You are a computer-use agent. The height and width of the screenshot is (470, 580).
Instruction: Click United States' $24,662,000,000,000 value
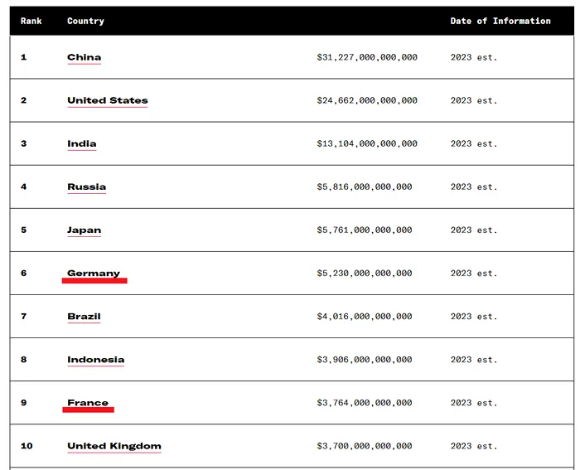[367, 100]
